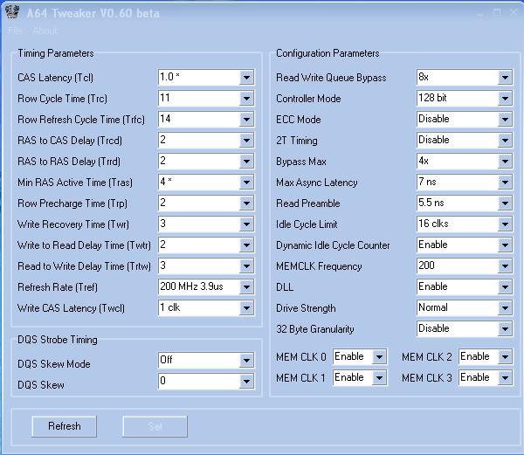Screen dimensions: 524x455
Task: Open the Idle Cycle Limit dropdown
Action: [505, 224]
